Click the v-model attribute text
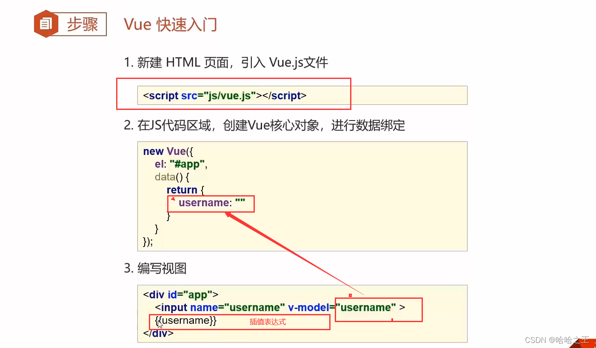 point(308,307)
